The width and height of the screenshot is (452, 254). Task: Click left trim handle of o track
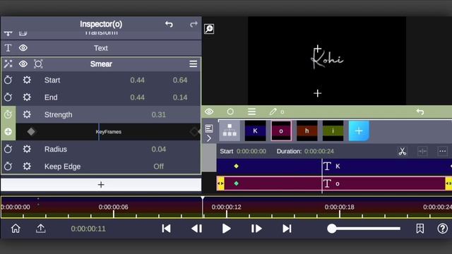[x=220, y=183]
